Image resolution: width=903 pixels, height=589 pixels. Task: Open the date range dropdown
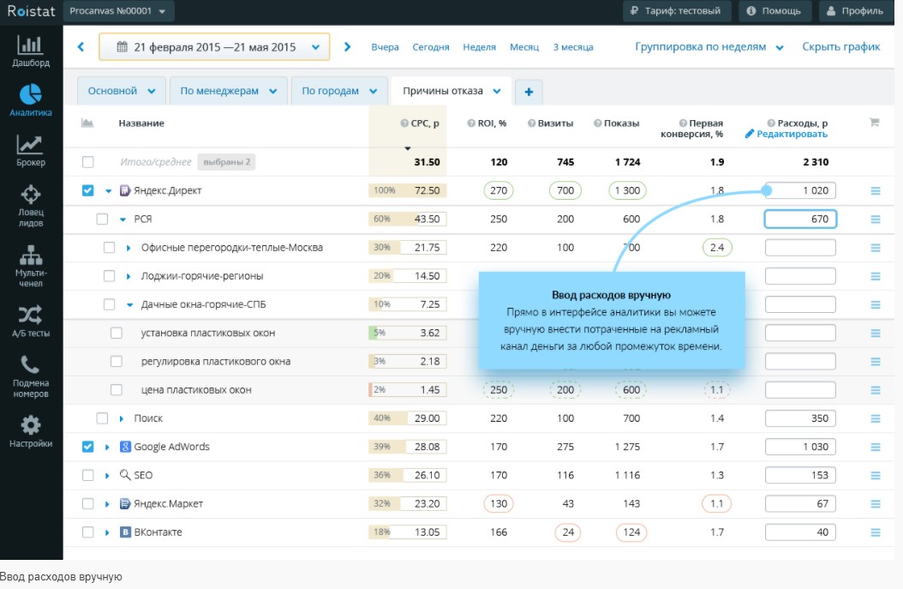click(x=214, y=46)
